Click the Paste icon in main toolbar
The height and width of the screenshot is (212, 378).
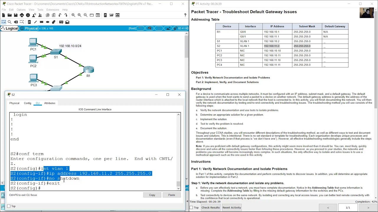(53, 15)
